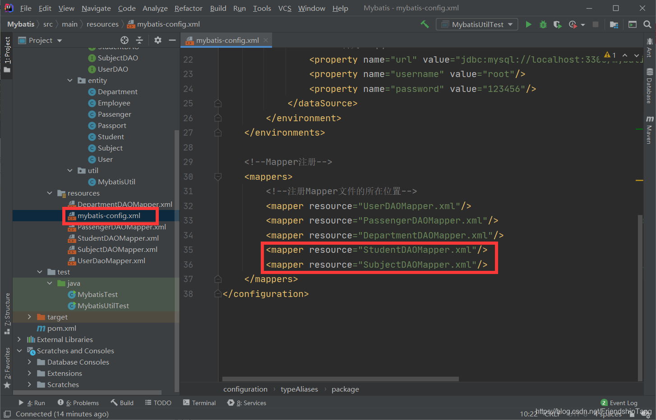Open the Structure tool window
This screenshot has height=420, width=656.
pos(7,313)
